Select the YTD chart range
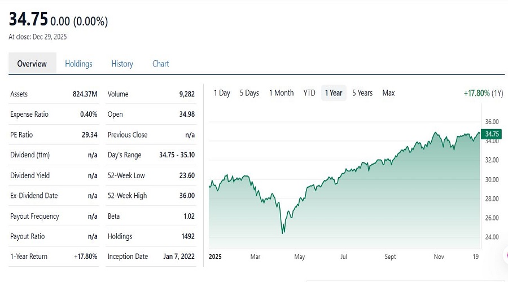 (309, 93)
